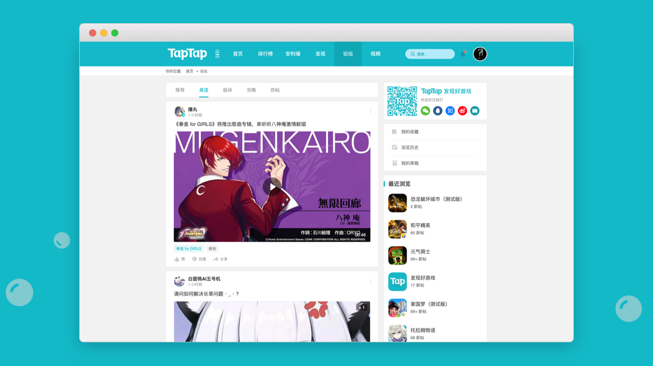Open the 家国梦（测试版）title

[429, 304]
